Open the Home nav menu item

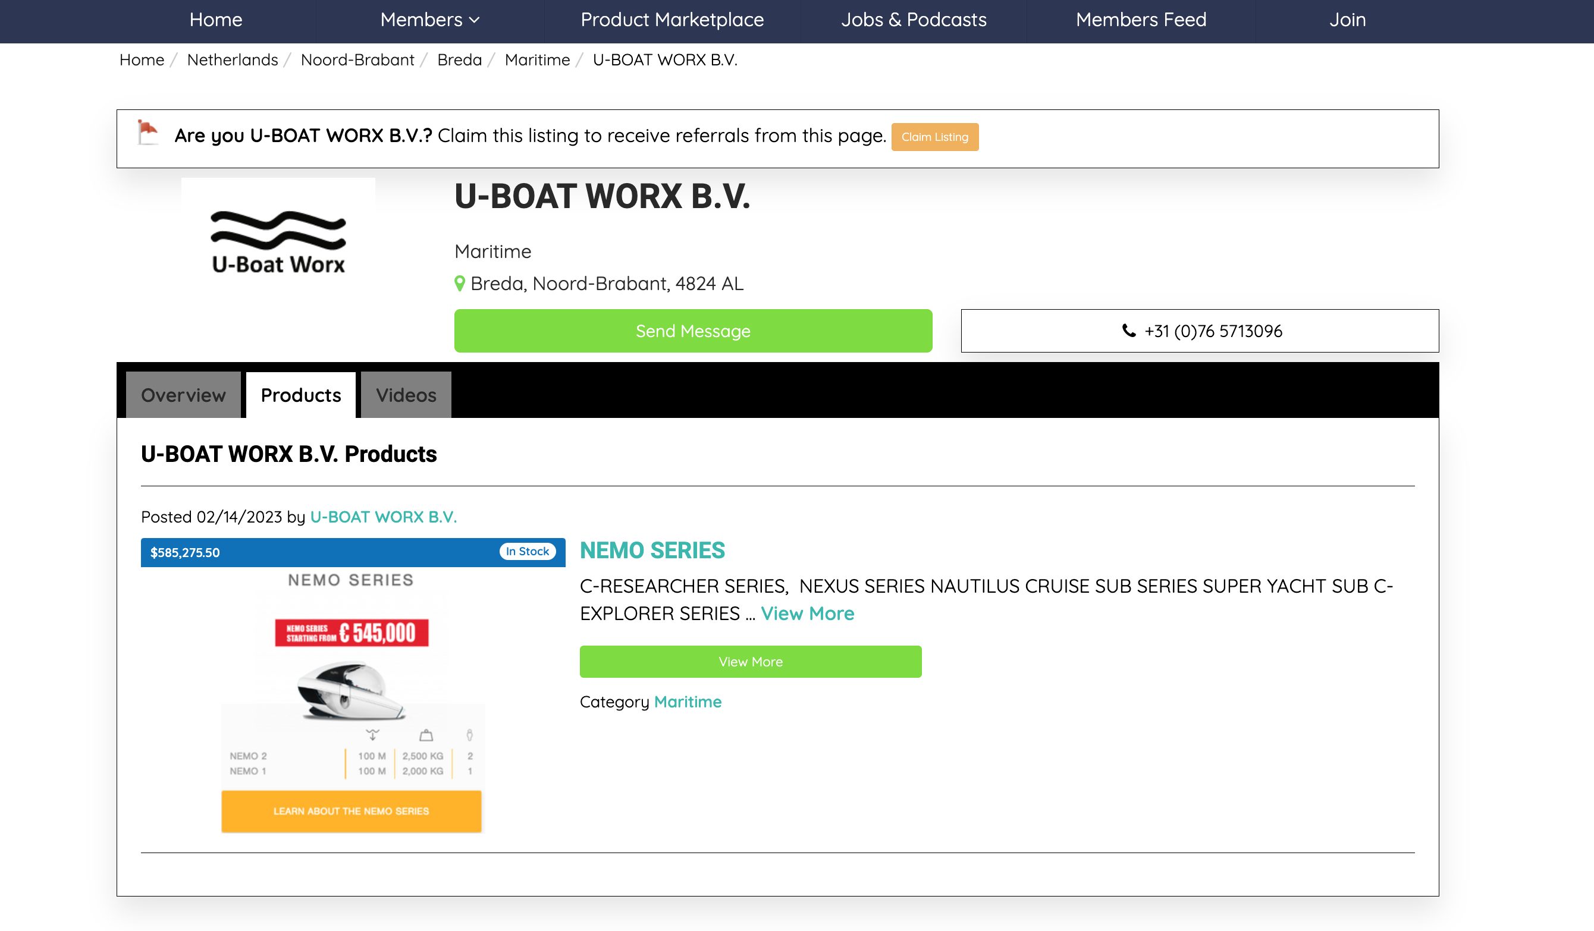(216, 20)
